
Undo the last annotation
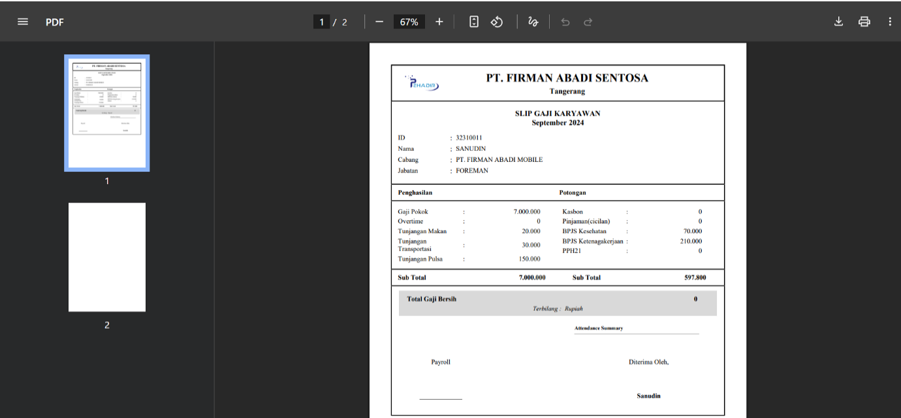coord(565,21)
